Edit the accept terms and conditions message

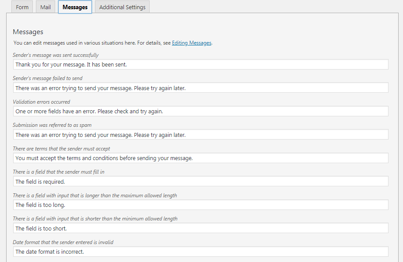point(200,158)
